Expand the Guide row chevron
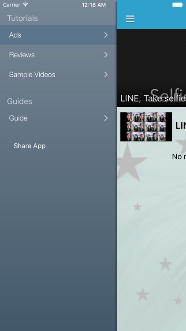 click(106, 118)
